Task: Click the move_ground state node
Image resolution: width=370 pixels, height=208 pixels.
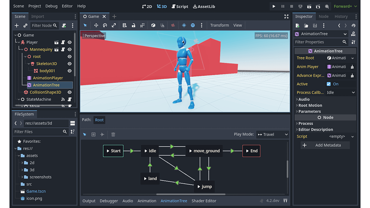Action: coord(204,151)
